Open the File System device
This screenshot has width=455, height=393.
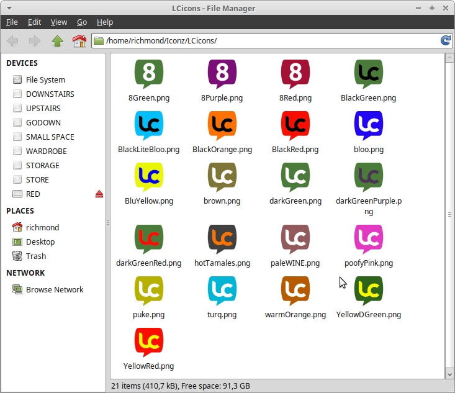[x=45, y=80]
